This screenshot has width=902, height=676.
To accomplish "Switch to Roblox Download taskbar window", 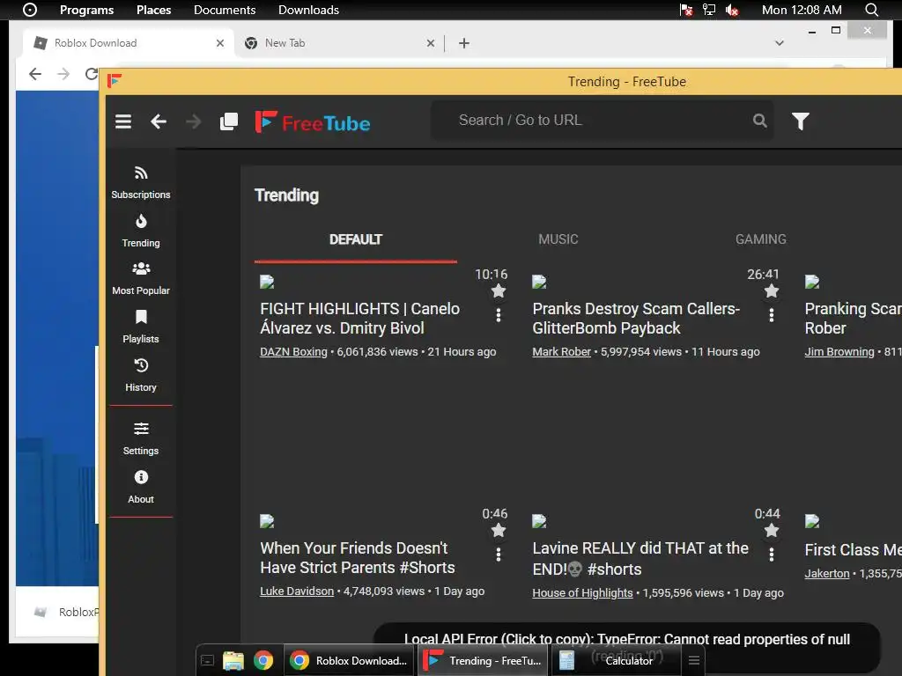I will 349,660.
